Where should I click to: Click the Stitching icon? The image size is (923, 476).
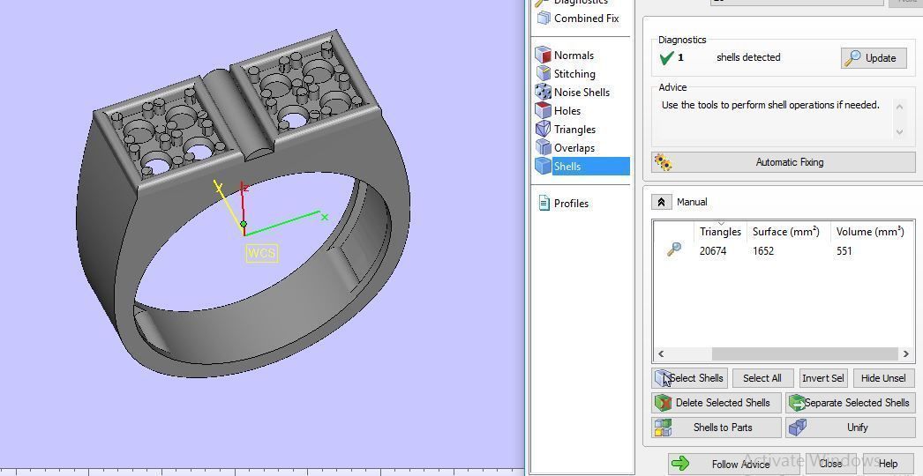pyautogui.click(x=543, y=73)
